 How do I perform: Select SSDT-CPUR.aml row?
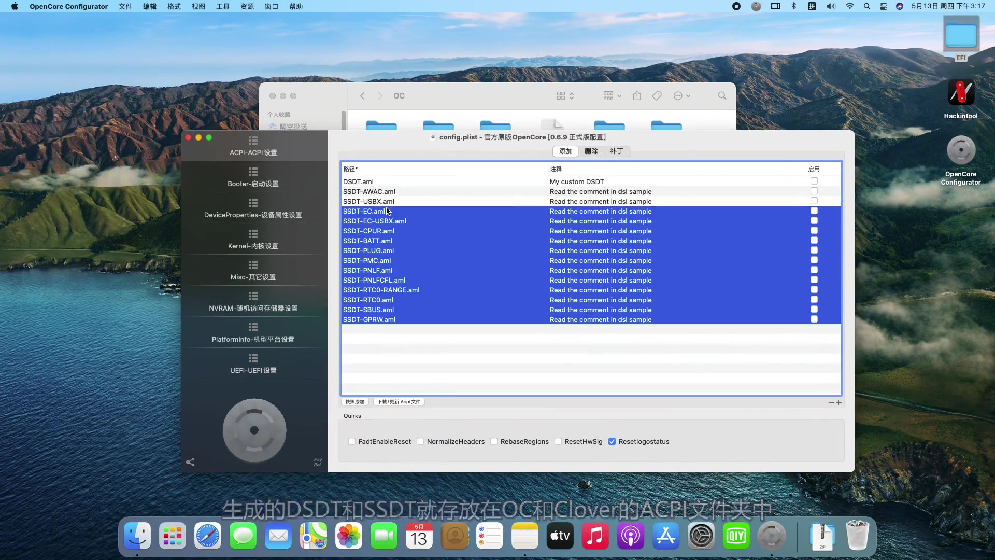591,231
